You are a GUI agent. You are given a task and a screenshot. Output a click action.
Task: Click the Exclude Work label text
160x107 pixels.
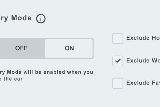pyautogui.click(x=143, y=61)
